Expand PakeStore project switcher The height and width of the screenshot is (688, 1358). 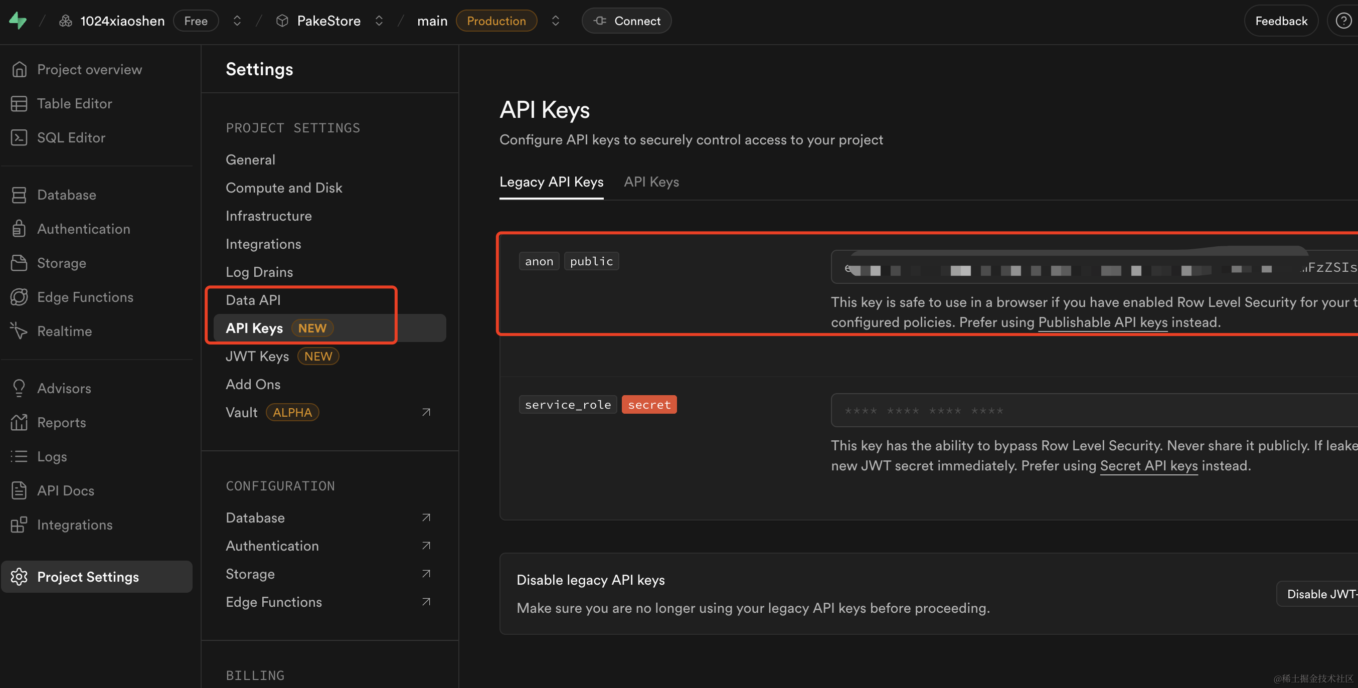tap(379, 21)
